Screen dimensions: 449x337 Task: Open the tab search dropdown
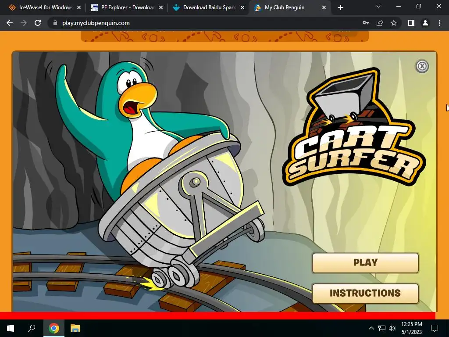[378, 6]
